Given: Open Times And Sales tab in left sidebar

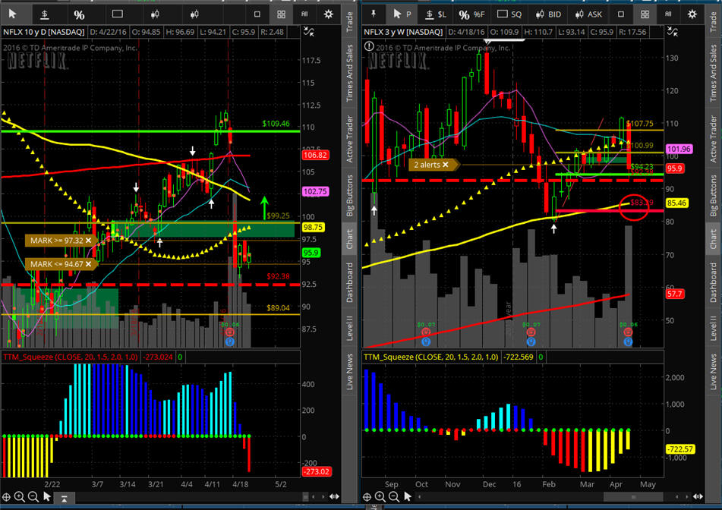Looking at the screenshot, I should tap(349, 73).
